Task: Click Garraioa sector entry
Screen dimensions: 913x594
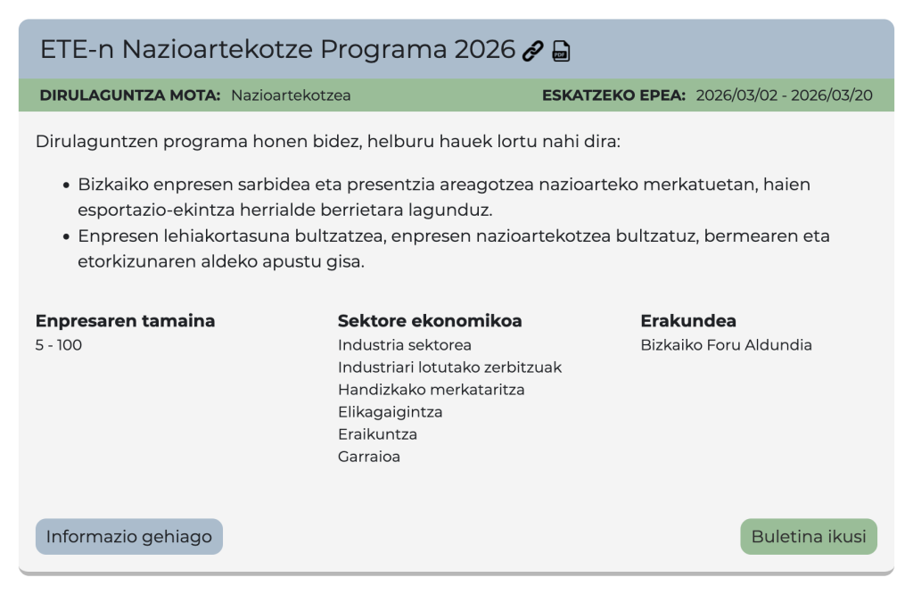Action: (369, 457)
